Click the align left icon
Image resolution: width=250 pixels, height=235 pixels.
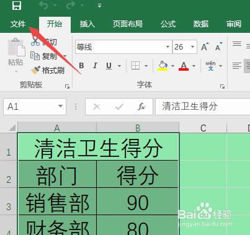click(237, 66)
